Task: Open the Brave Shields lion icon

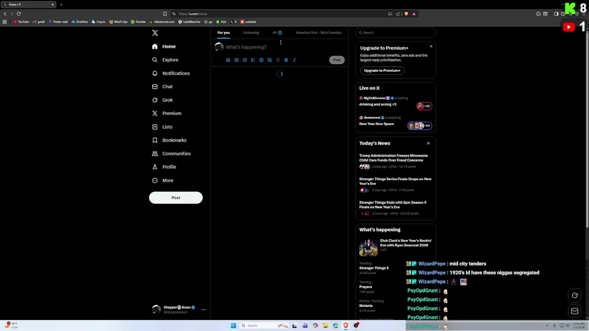Action: [x=406, y=14]
